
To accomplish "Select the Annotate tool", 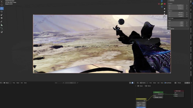I will pyautogui.click(x=2, y=22).
